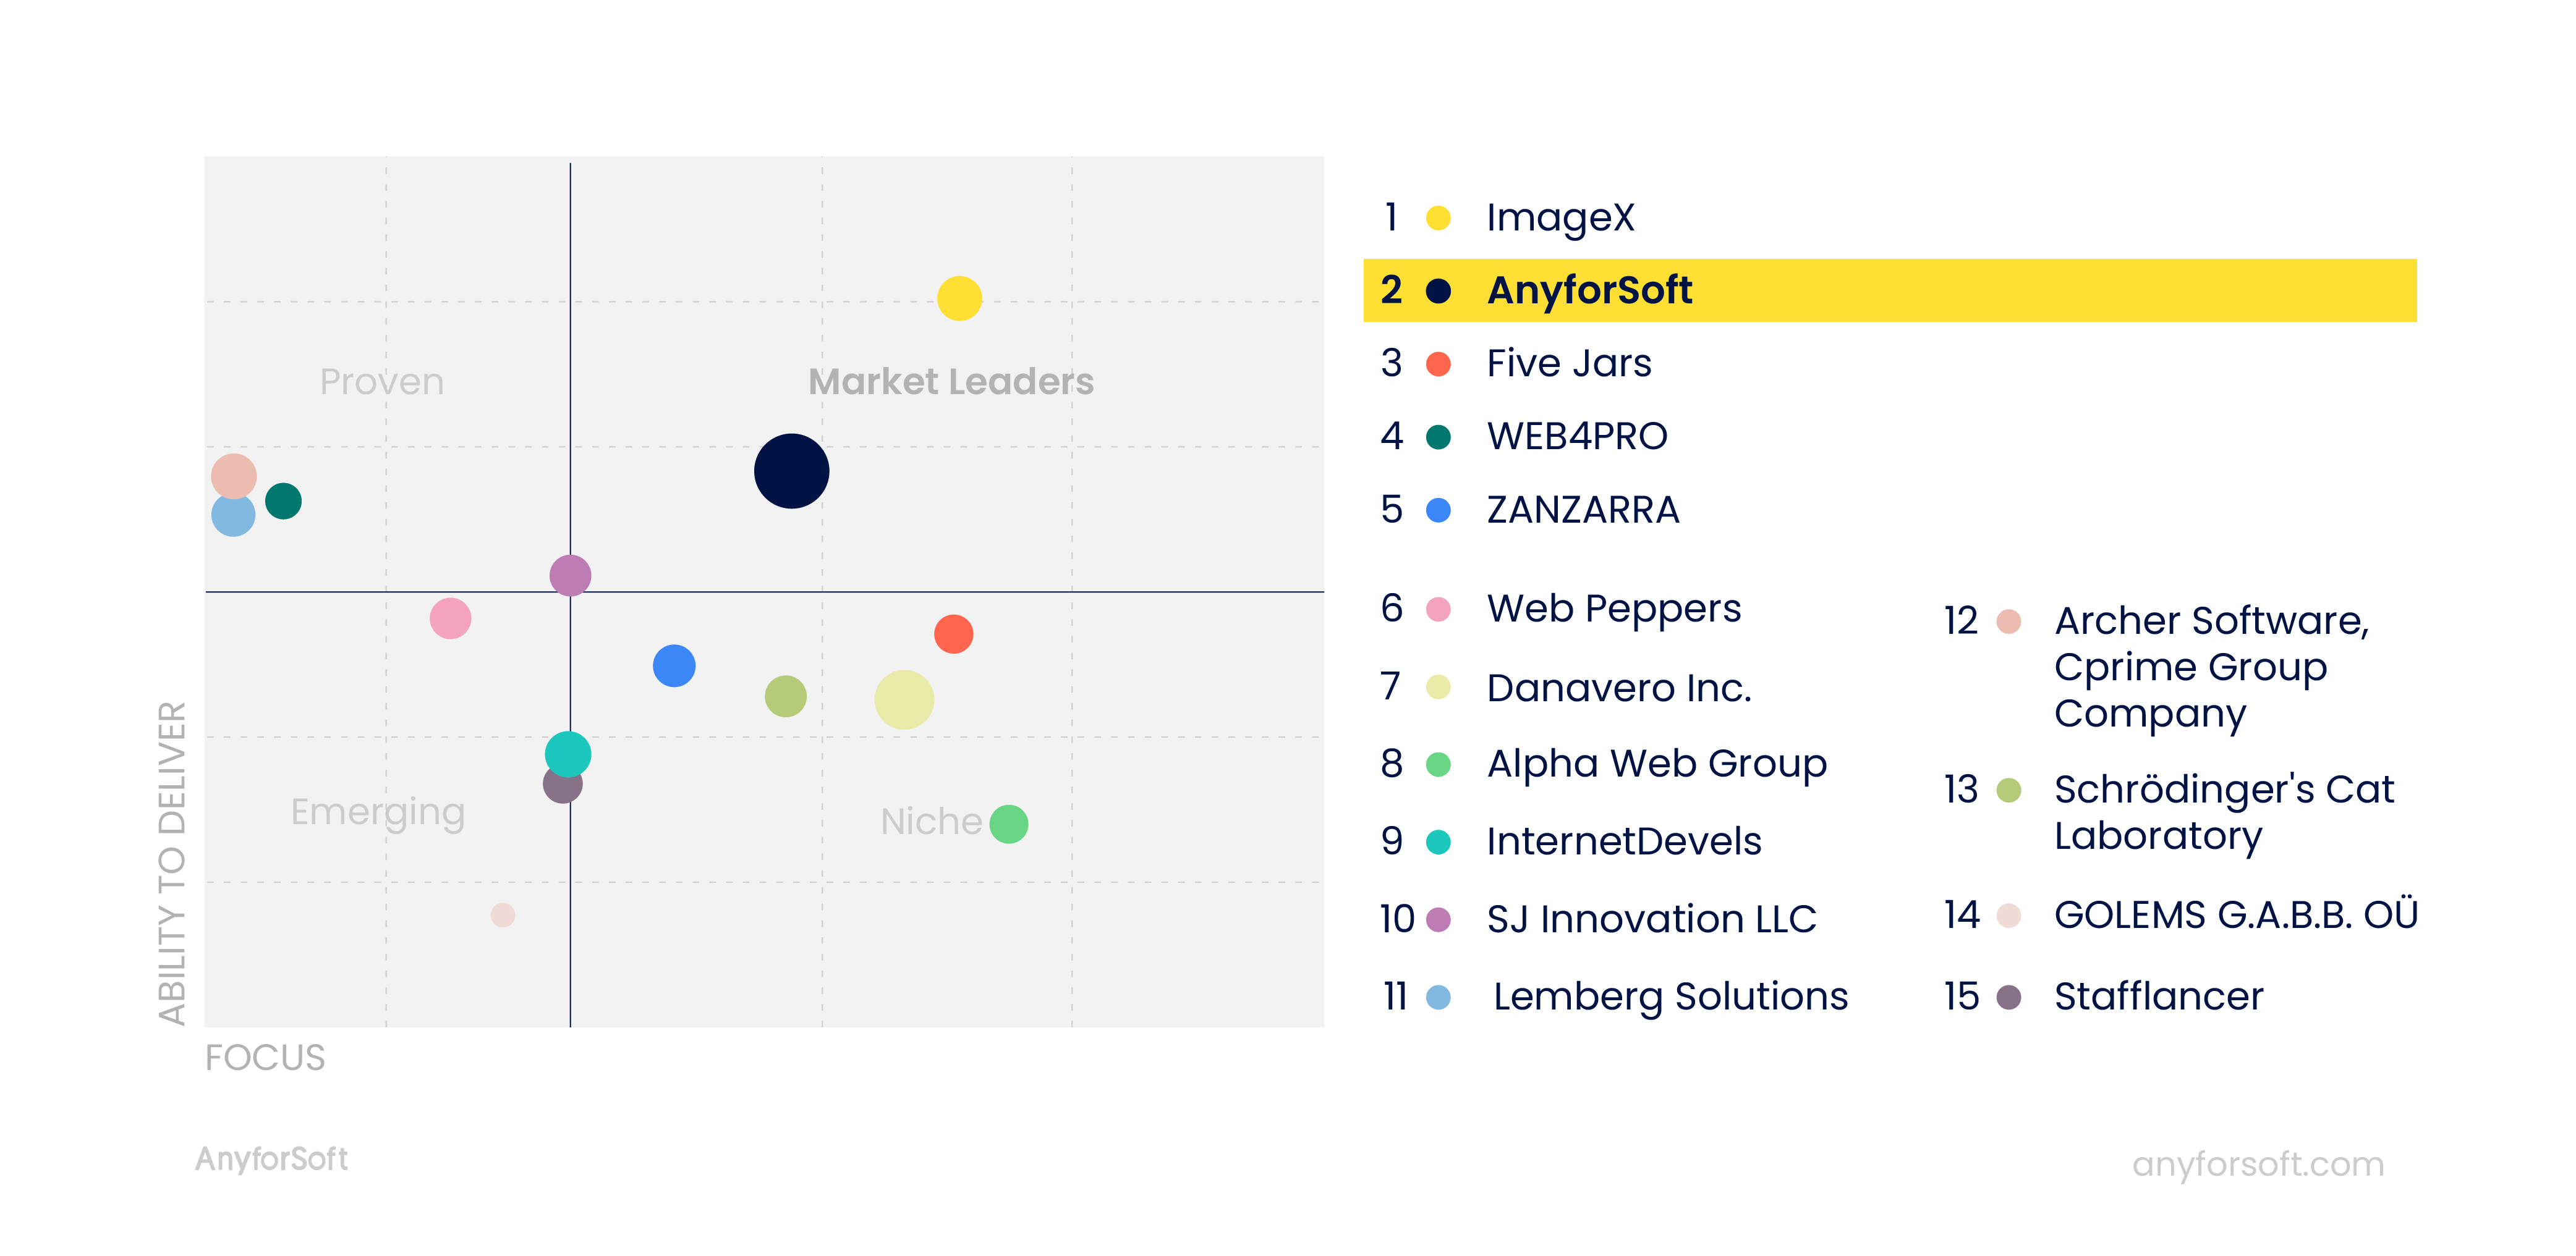The image size is (2576, 1256).
Task: Click the yellow ImageX bubble in chart
Action: pos(959,298)
